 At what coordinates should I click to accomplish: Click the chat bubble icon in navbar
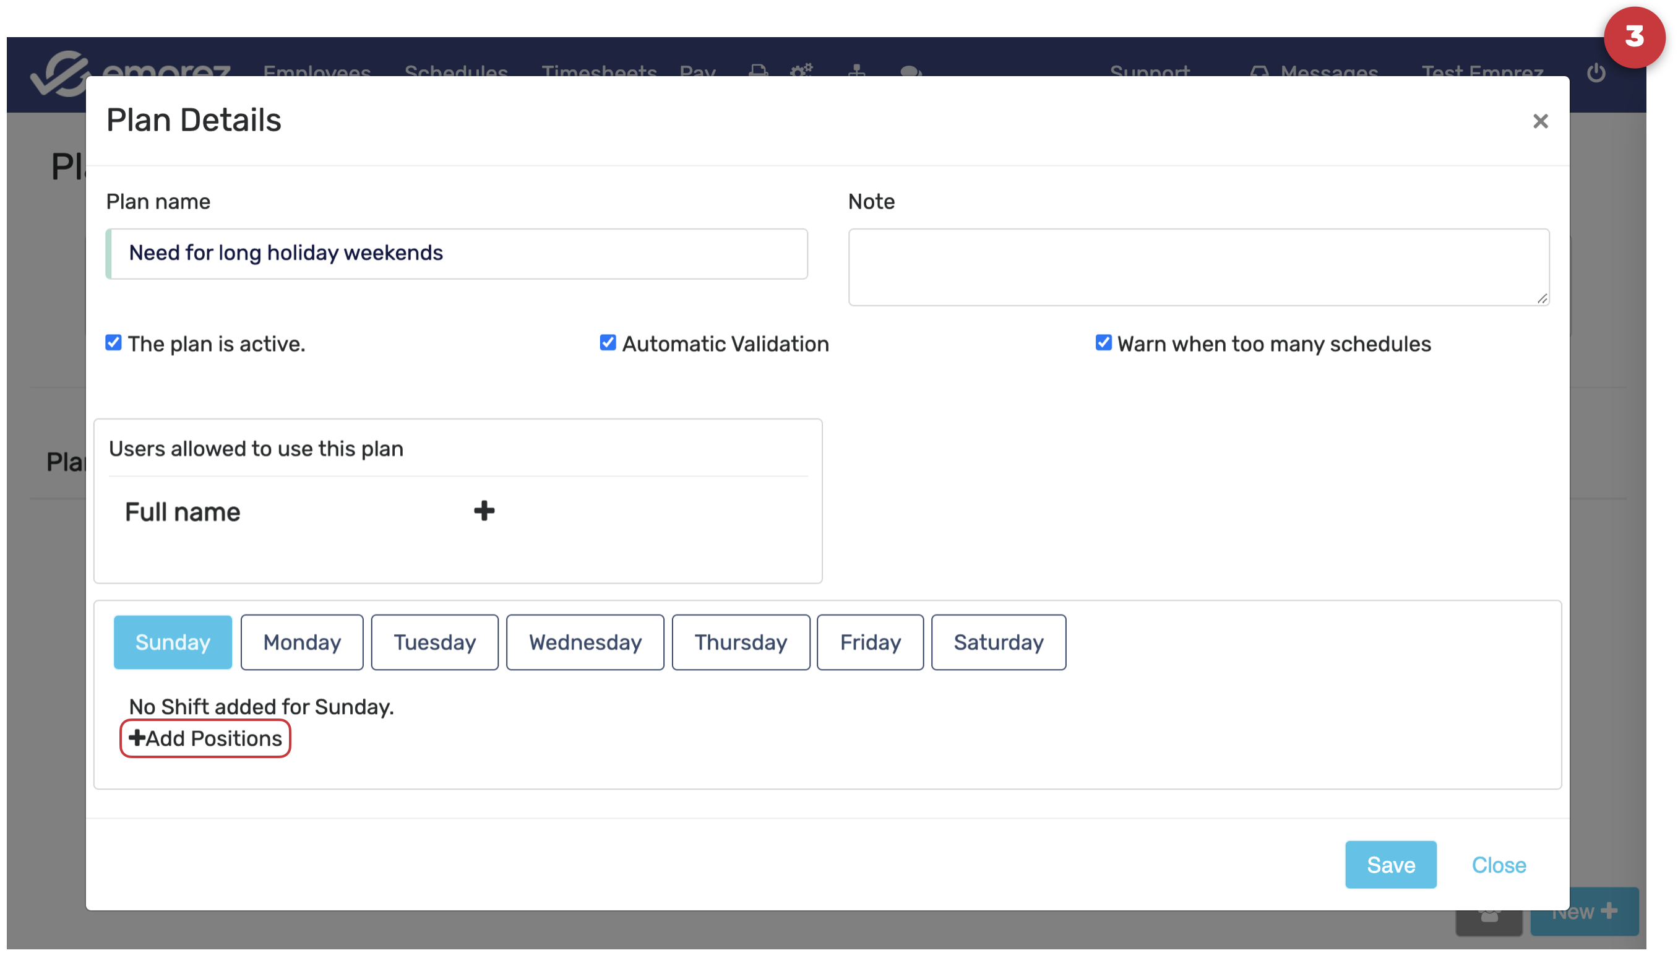pos(910,70)
